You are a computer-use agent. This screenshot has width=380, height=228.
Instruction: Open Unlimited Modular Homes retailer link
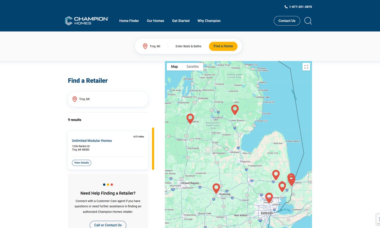pos(91,140)
